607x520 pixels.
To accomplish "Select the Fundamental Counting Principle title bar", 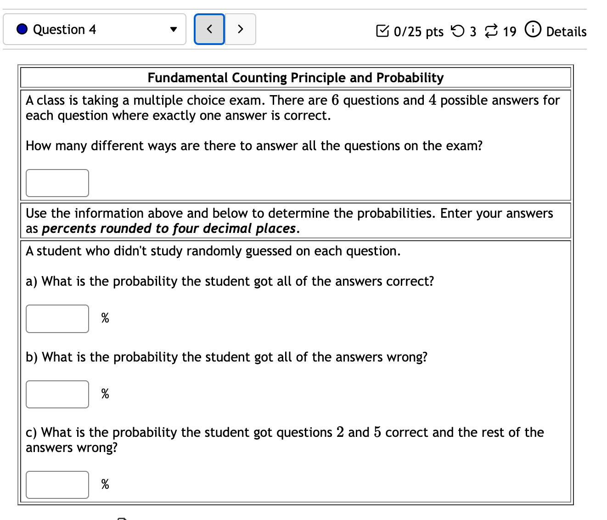I will click(x=295, y=77).
